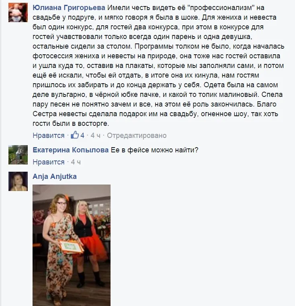Image resolution: width=295 pixels, height=306 pixels.
Task: Open Anja Anjutka's profile avatar
Action: pyautogui.click(x=18, y=181)
